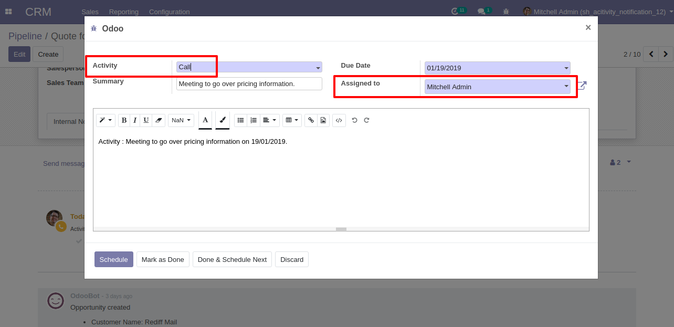
Task: Click the Summary input field
Action: click(x=249, y=83)
